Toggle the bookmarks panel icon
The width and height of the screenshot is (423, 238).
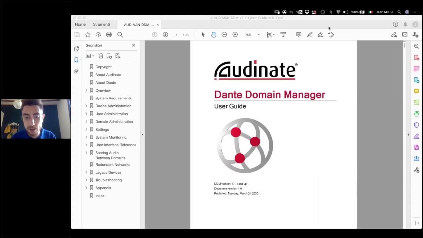pyautogui.click(x=76, y=60)
